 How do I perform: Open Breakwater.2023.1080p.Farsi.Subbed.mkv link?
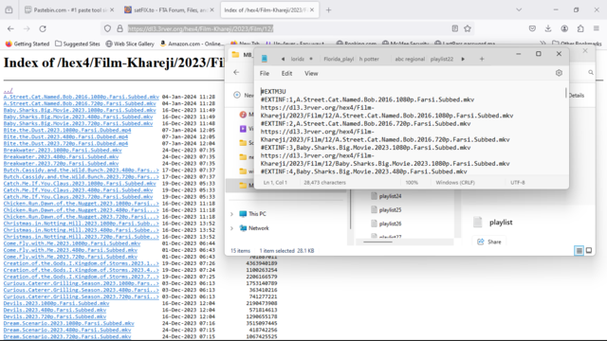63,150
